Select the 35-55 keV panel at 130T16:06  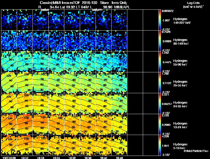click(x=9, y=83)
